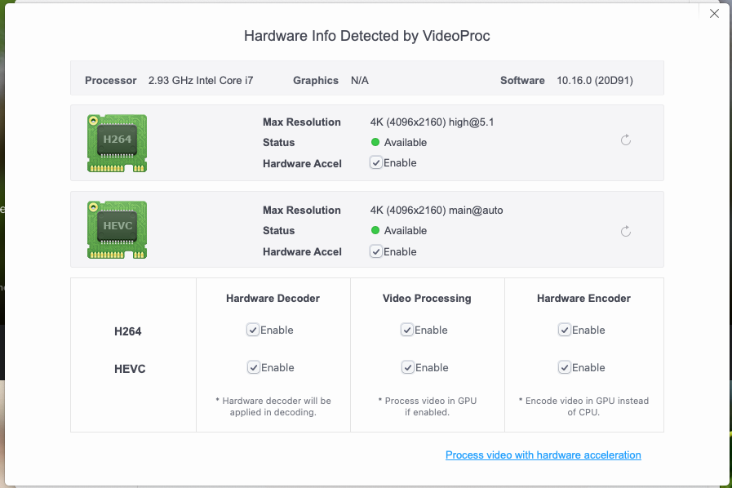The height and width of the screenshot is (488, 732).
Task: Disable HEVC Hardware Decoder
Action: click(x=253, y=367)
